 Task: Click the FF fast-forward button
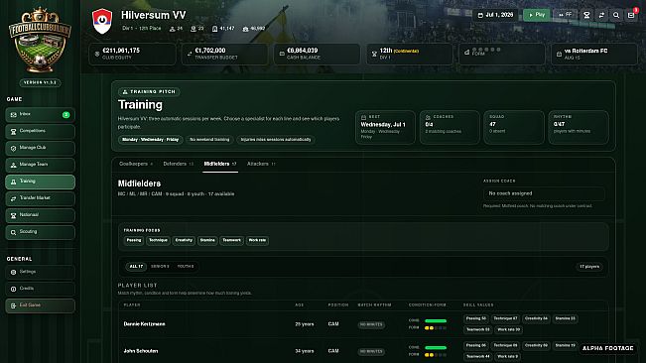pyautogui.click(x=565, y=15)
